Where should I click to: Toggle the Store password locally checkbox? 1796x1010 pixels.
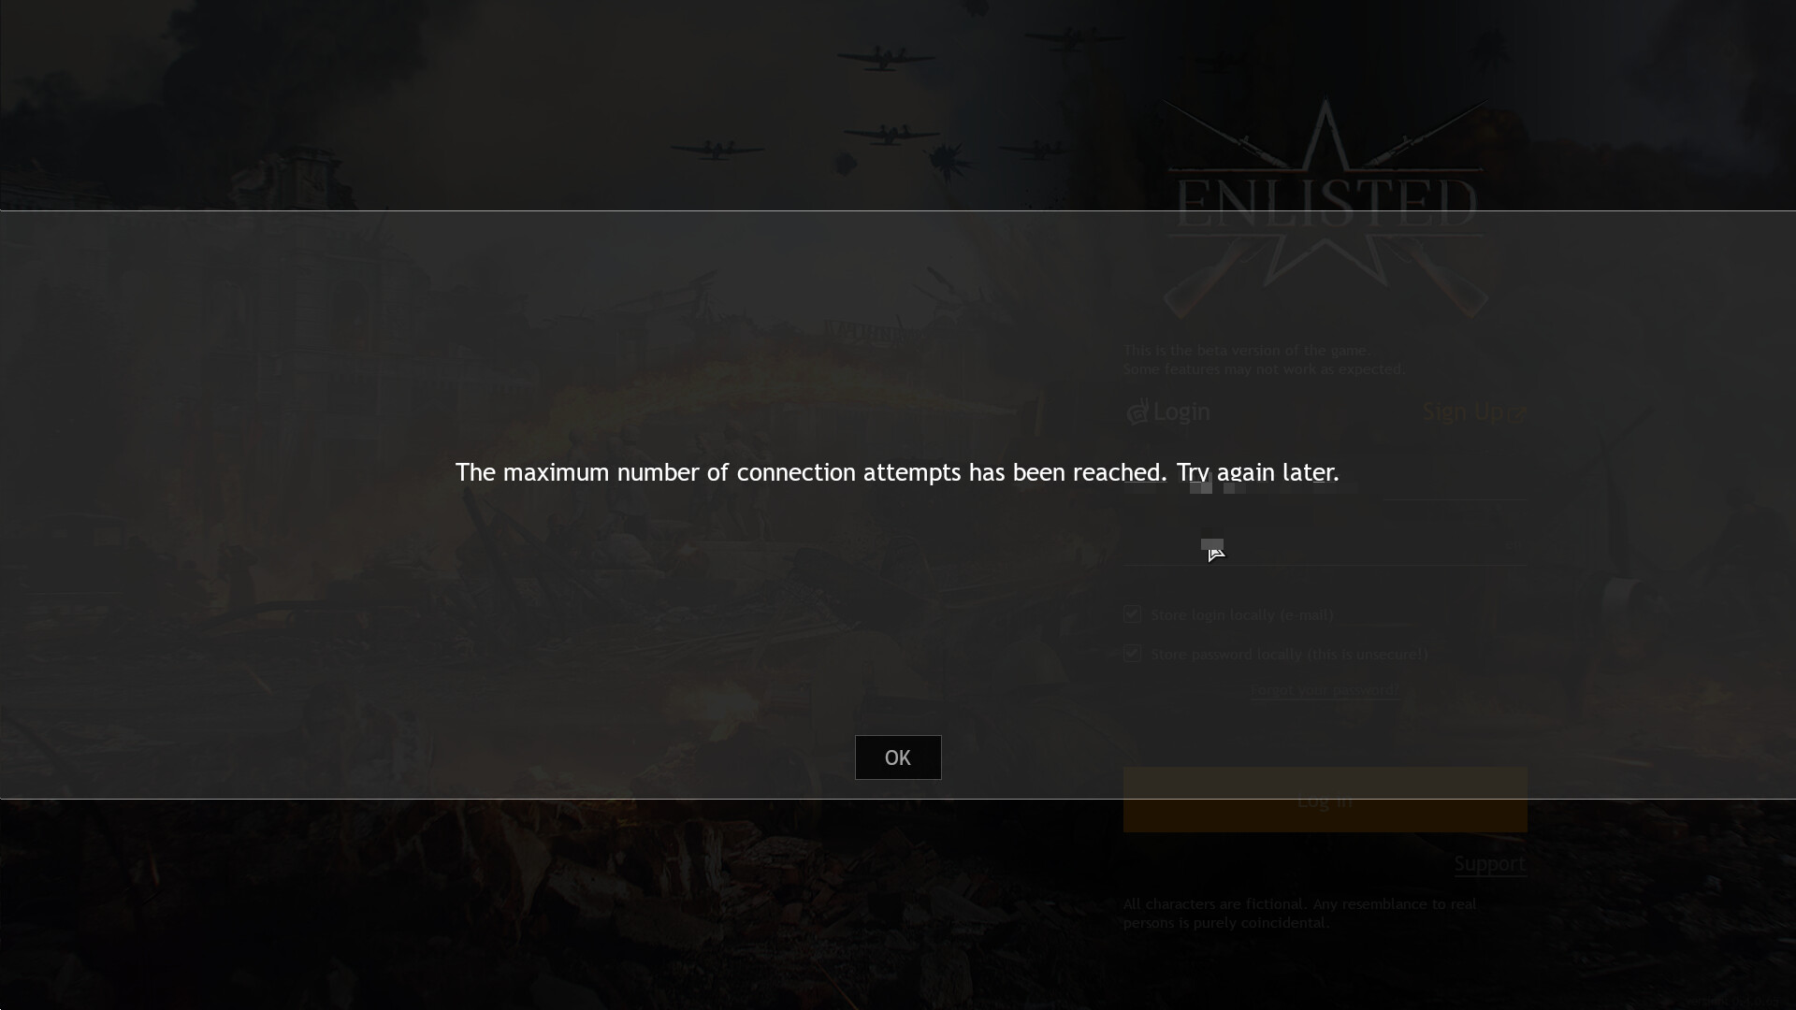point(1132,654)
